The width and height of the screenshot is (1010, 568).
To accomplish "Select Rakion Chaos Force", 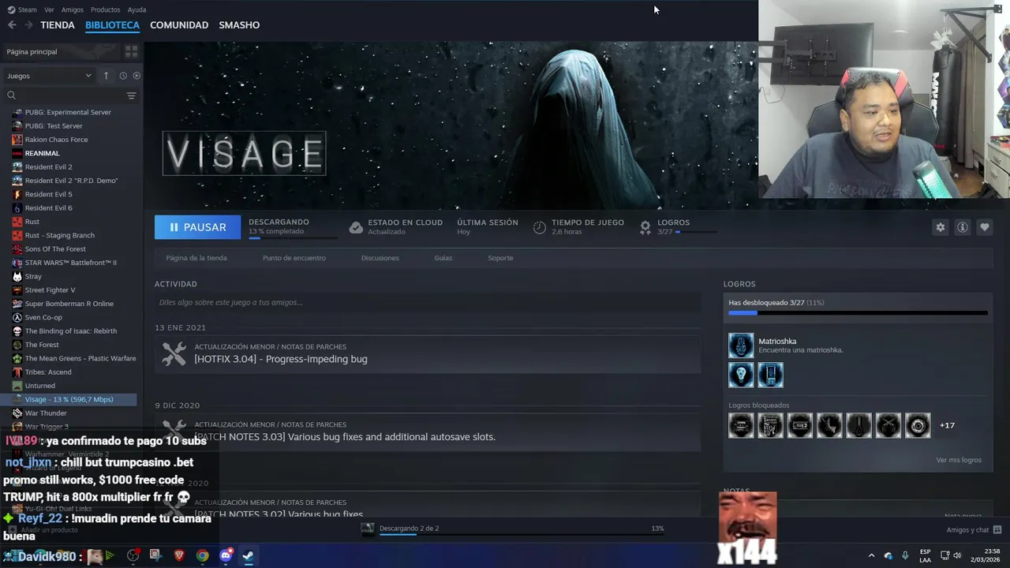I will tap(56, 140).
